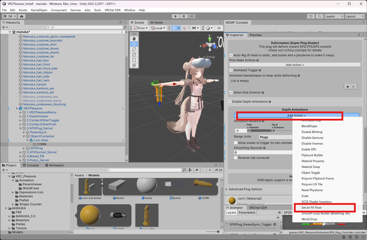Screen dimensions: 367x240
Task: Toggle Allow Hole Overrun checkbox
Action: 231,92
